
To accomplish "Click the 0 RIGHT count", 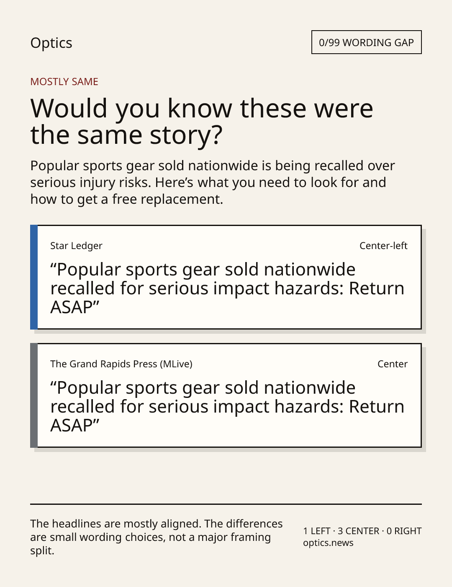I will (404, 531).
